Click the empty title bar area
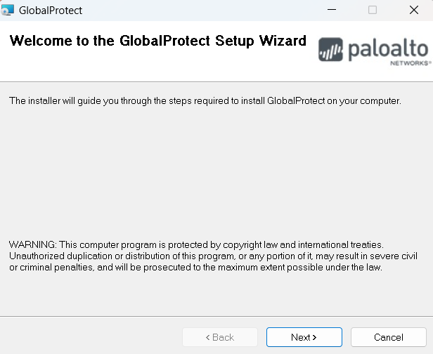433x354 pixels. 197,10
